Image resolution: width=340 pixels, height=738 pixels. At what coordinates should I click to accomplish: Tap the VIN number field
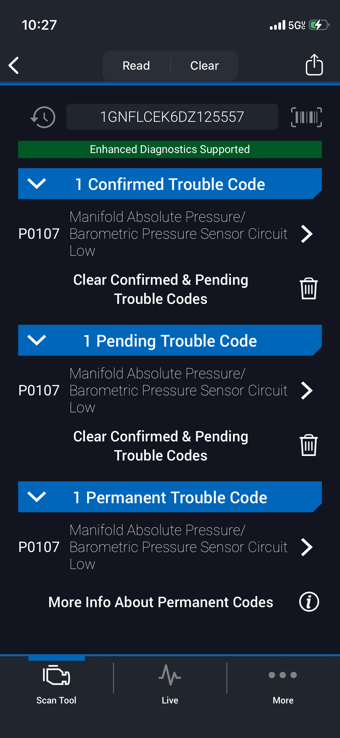pos(172,117)
